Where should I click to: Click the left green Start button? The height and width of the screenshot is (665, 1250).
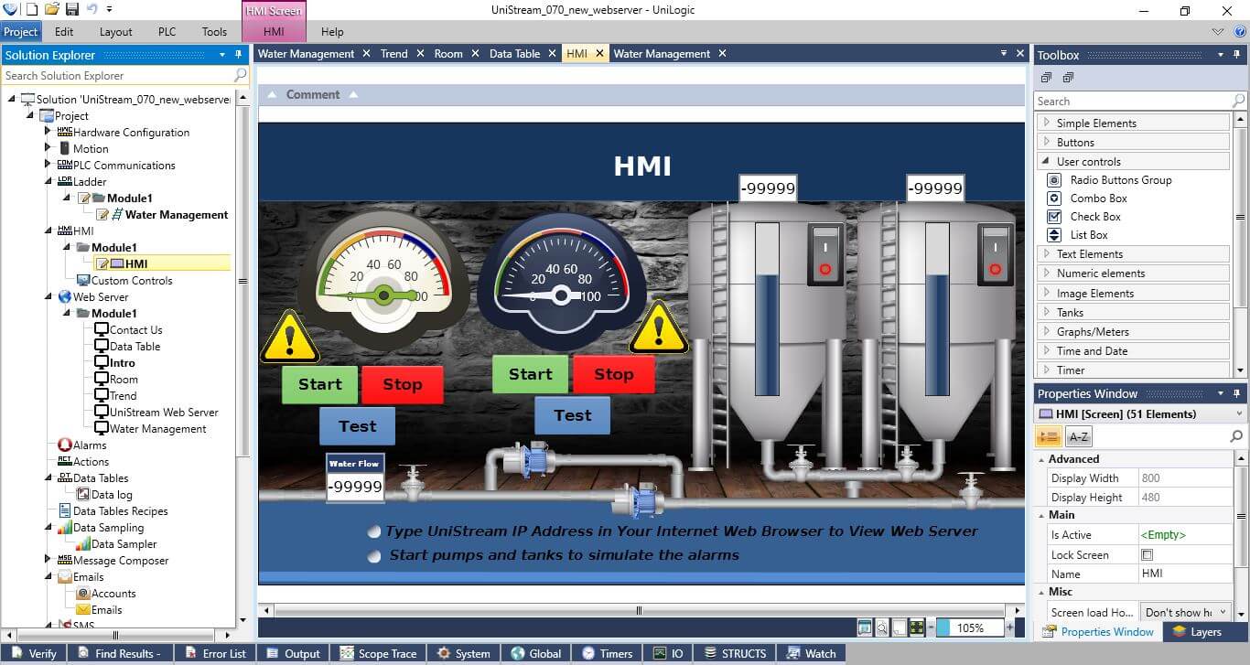319,384
